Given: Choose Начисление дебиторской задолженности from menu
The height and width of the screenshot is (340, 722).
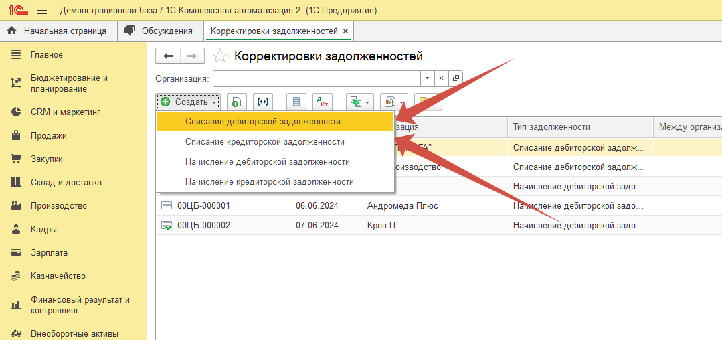Looking at the screenshot, I should (x=267, y=162).
